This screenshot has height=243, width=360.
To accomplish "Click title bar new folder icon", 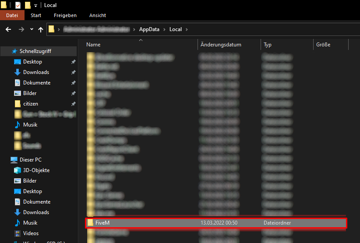I will tap(28, 5).
